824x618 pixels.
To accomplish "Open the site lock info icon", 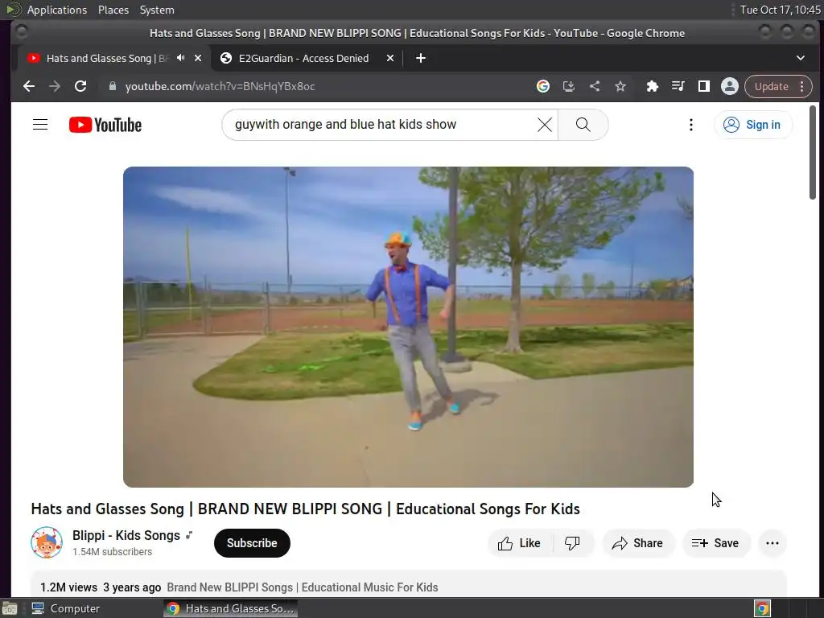I will coord(112,86).
